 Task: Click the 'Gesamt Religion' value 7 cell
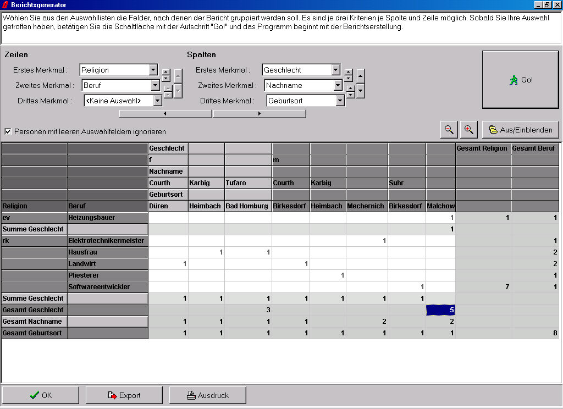point(483,286)
